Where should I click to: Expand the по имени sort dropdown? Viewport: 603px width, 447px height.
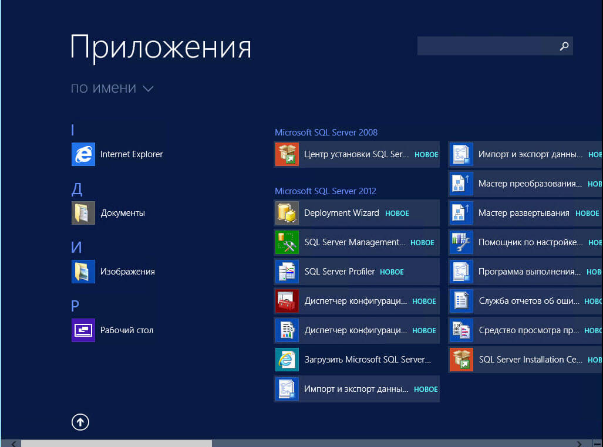click(x=112, y=89)
